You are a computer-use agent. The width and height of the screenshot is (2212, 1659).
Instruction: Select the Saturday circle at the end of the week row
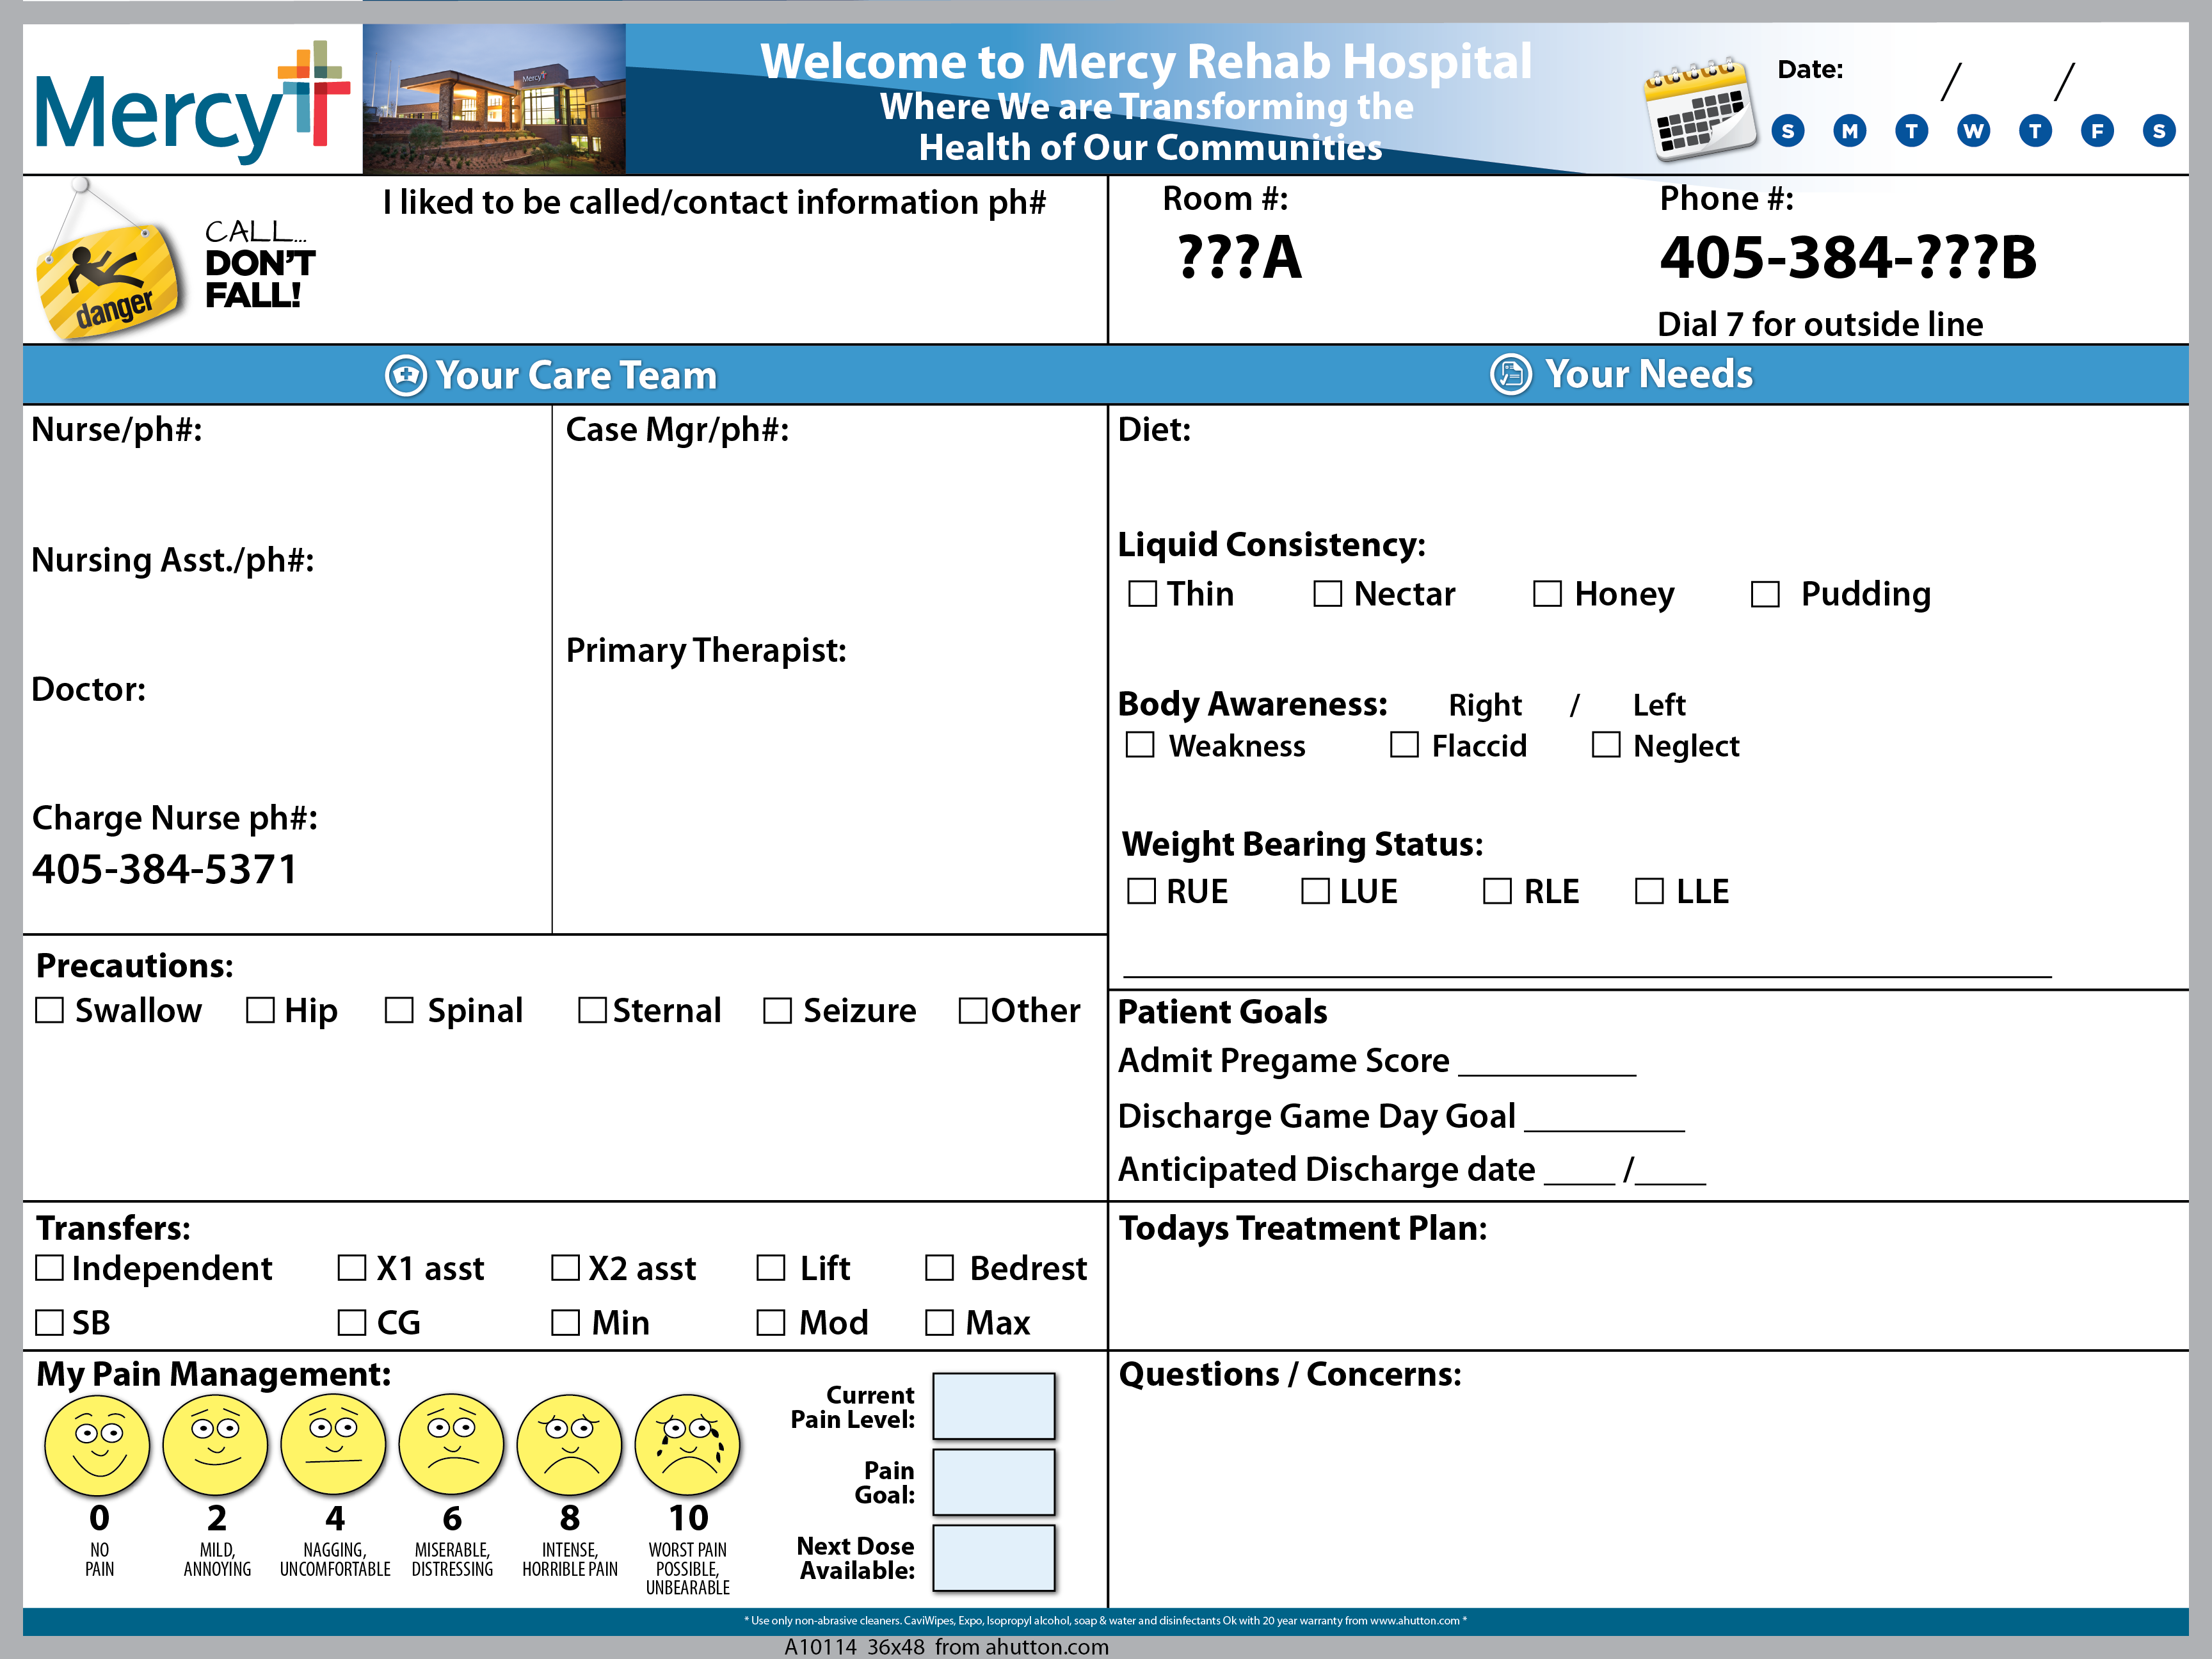(2159, 131)
